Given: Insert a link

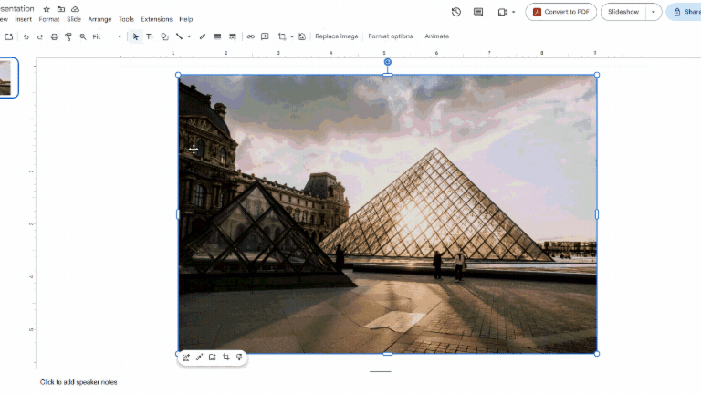Looking at the screenshot, I should (x=250, y=36).
